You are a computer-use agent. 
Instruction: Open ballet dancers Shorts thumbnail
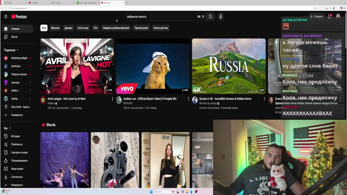pos(65,160)
